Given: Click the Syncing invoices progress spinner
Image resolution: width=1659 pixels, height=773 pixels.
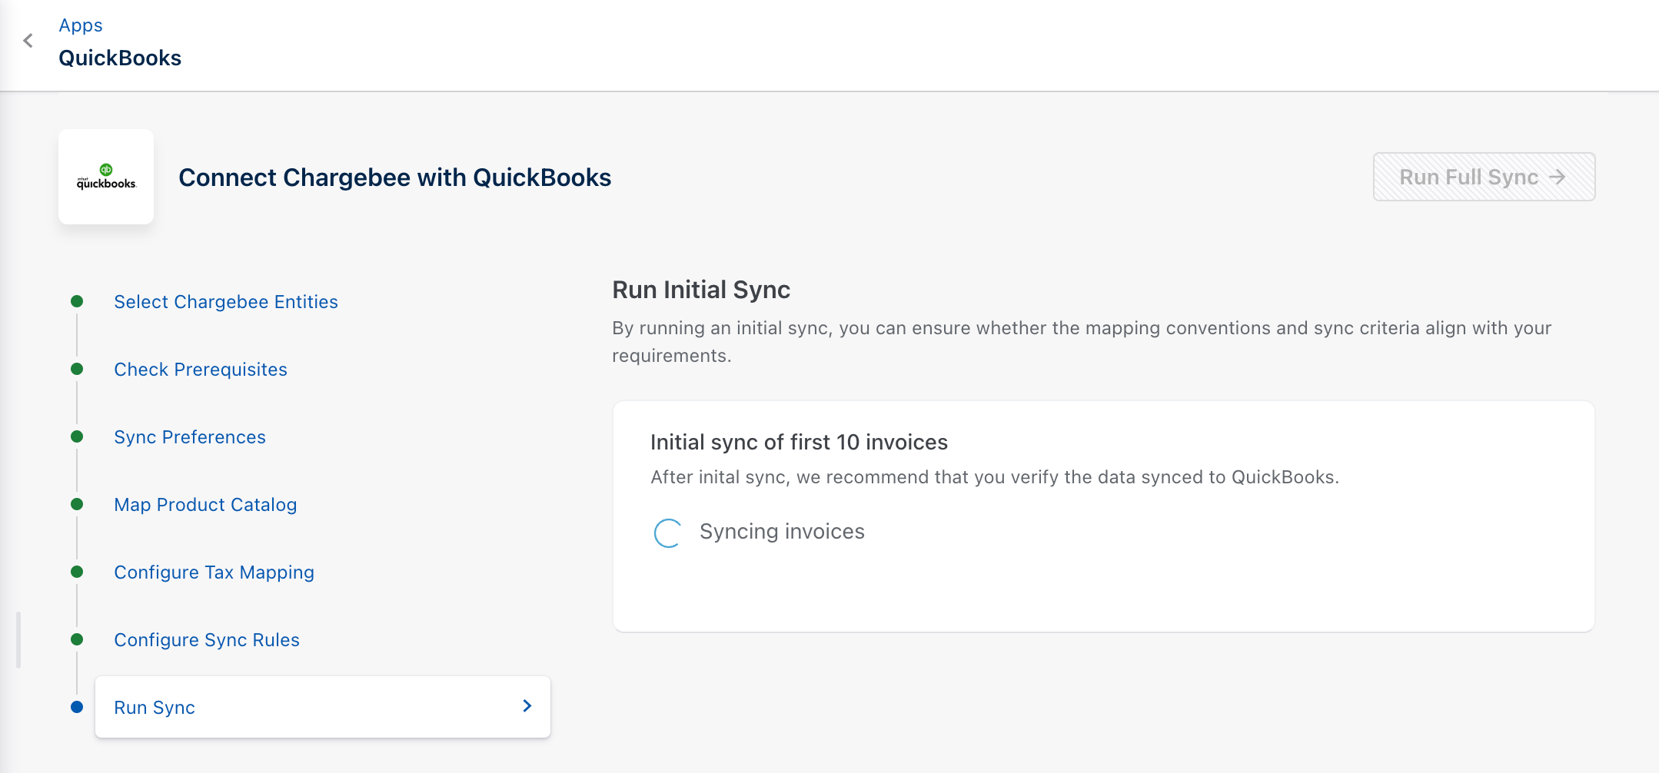Looking at the screenshot, I should (667, 532).
